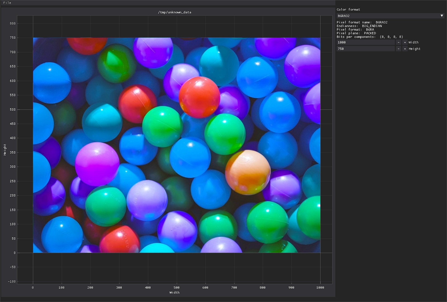Click the 750 tick on the Height axis

pyautogui.click(x=13, y=38)
